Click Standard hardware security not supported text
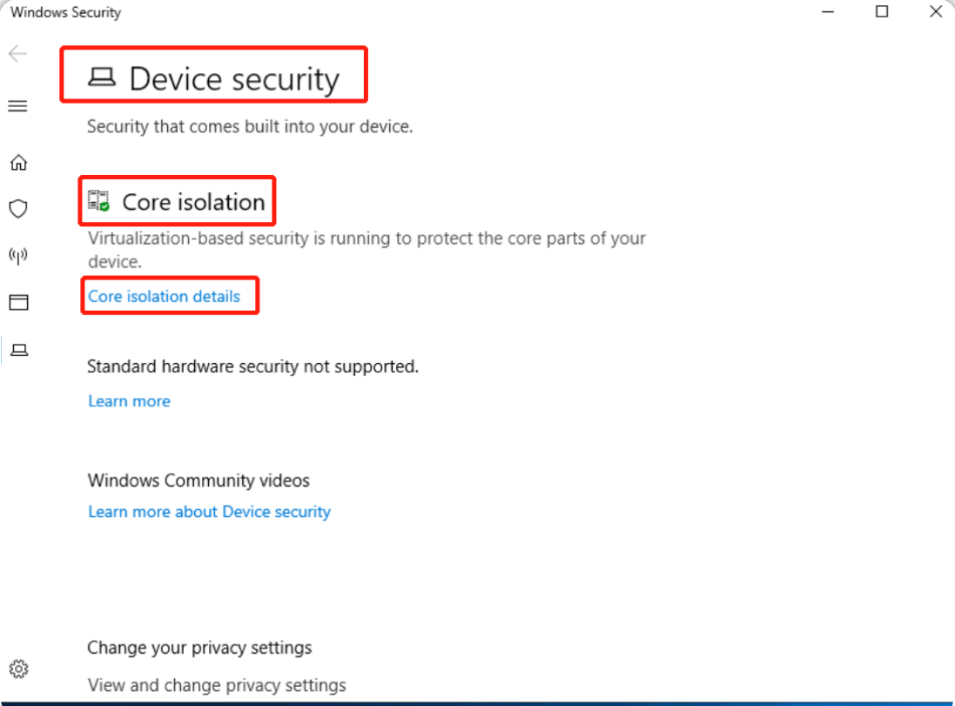 [x=252, y=366]
